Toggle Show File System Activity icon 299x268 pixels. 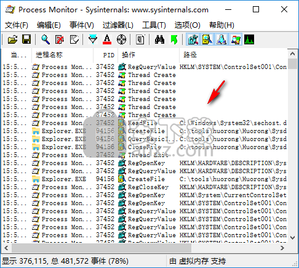pyautogui.click(x=207, y=39)
